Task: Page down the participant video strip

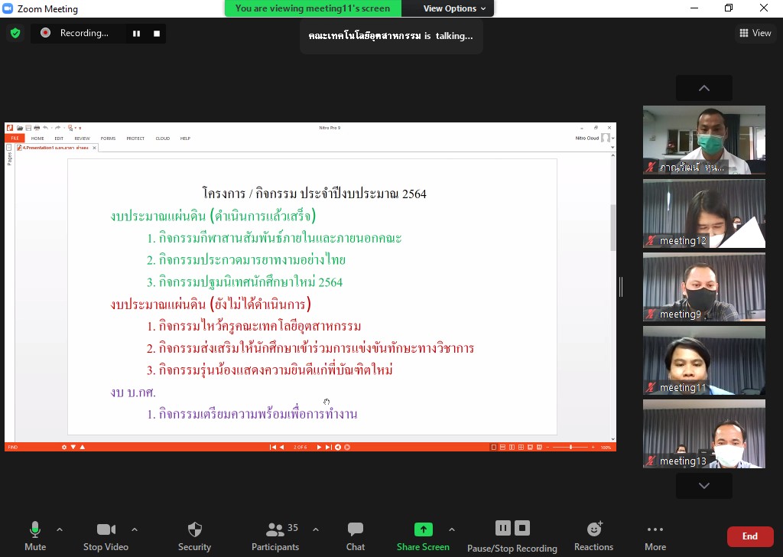Action: tap(704, 486)
